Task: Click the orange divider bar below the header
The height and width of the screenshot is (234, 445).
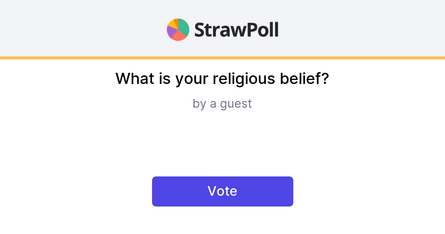Action: pyautogui.click(x=222, y=58)
